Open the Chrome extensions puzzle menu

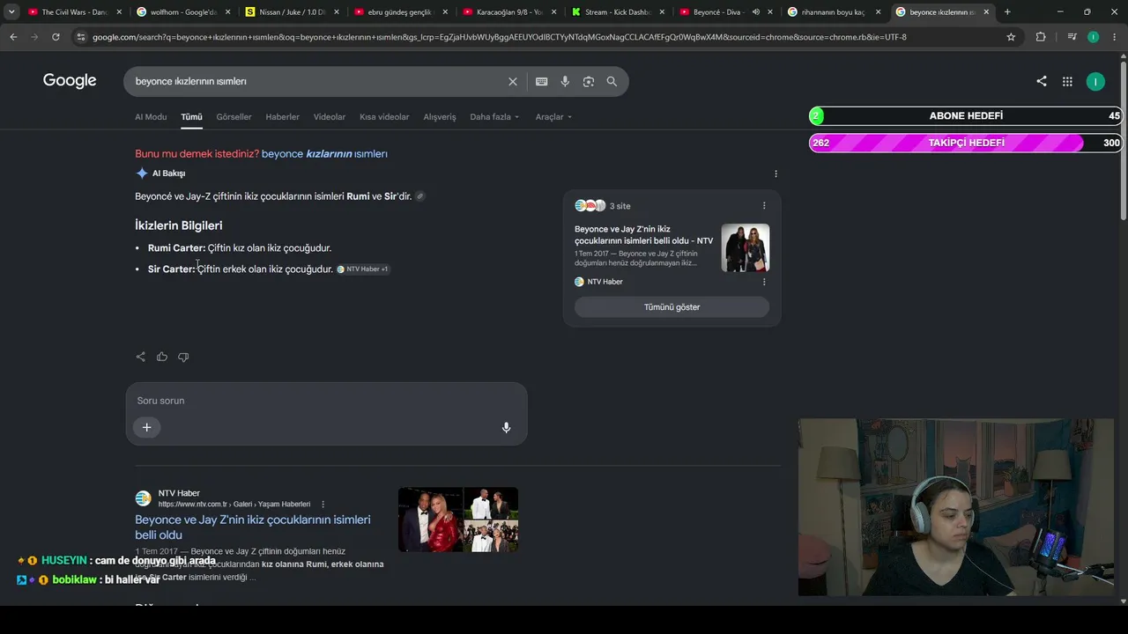click(x=1041, y=37)
